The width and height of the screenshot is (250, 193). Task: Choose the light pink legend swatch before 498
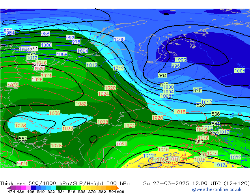click(28, 188)
